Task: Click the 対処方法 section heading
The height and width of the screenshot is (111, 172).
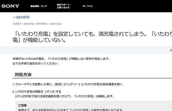Action: (x=23, y=74)
